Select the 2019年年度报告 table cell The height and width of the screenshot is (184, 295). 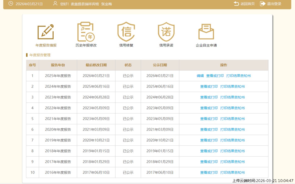58,140
